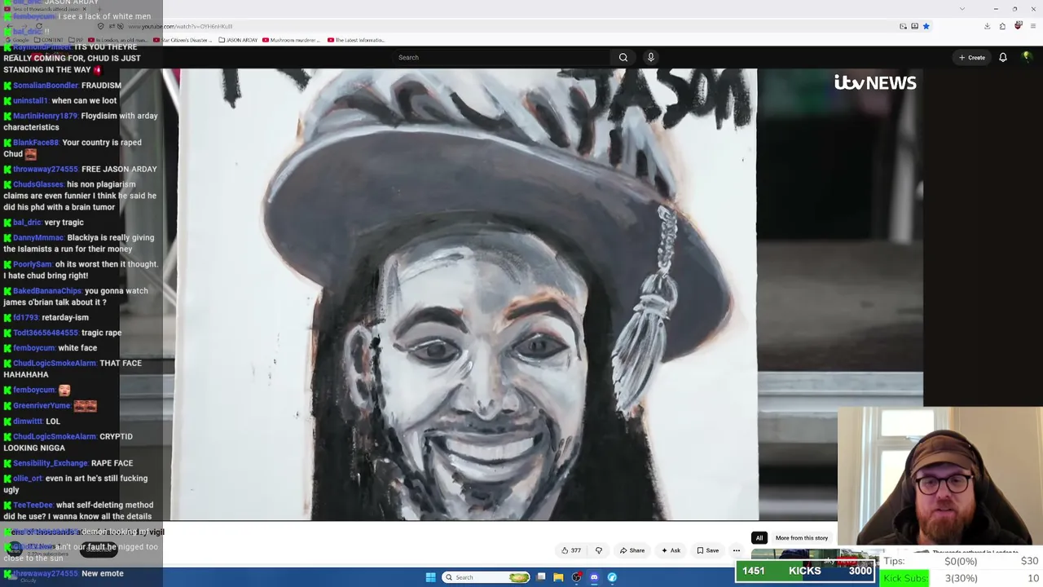Click the Create button on YouTube

click(972, 57)
